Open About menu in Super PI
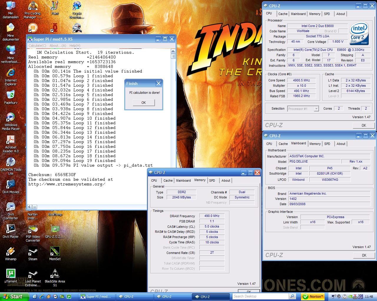The height and width of the screenshot is (301, 377). click(x=58, y=46)
